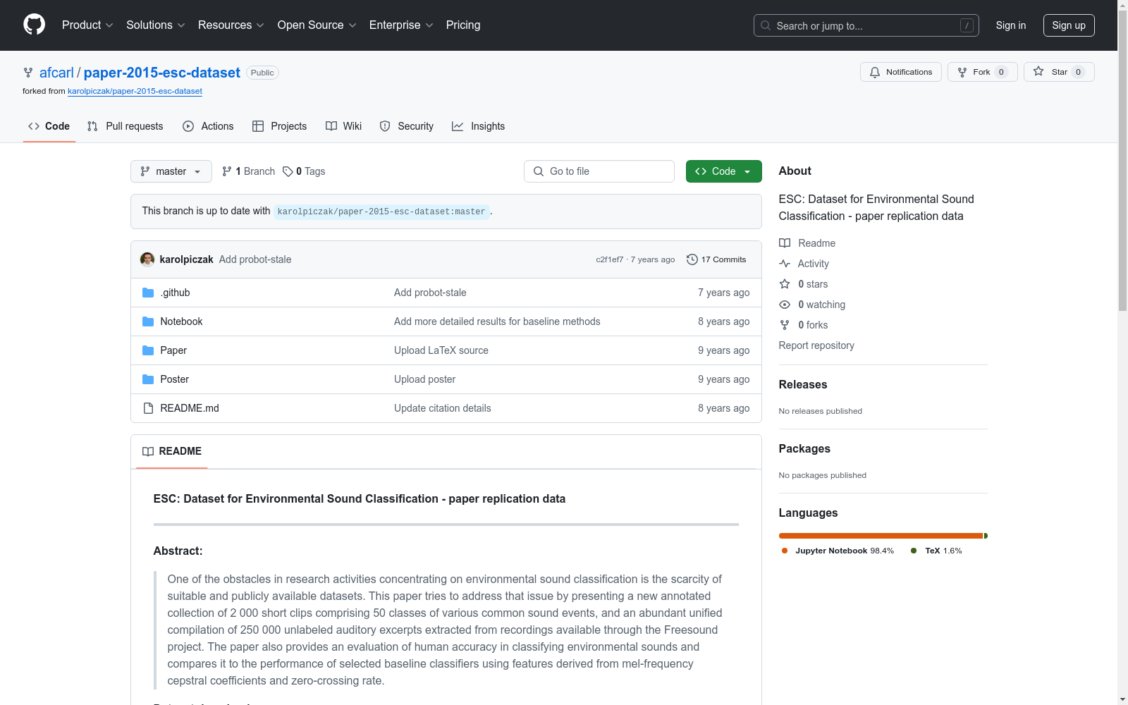Viewport: 1128px width, 705px height.
Task: Click the README.md file icon
Action: [148, 408]
